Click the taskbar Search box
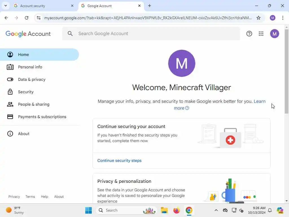This screenshot has height=217, width=289. click(126, 210)
